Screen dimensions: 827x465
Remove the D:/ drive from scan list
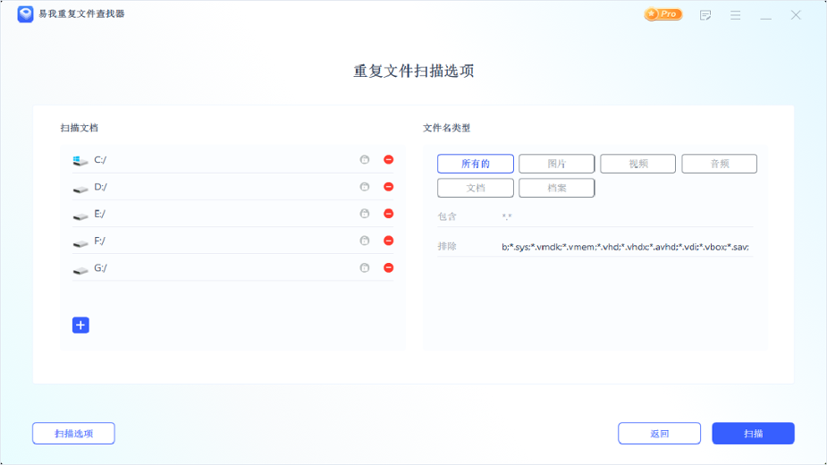click(x=389, y=187)
